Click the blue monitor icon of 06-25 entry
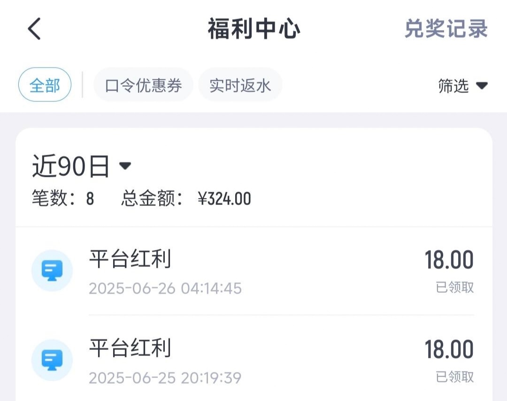 pyautogui.click(x=52, y=360)
